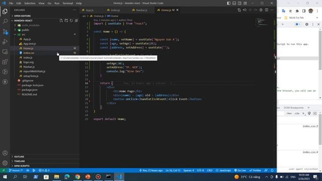Toggle the primary side bar visibility
Screen dimensions: 322x181
[x=228, y=3]
